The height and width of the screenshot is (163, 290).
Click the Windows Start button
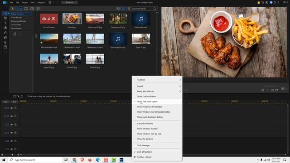(4, 160)
